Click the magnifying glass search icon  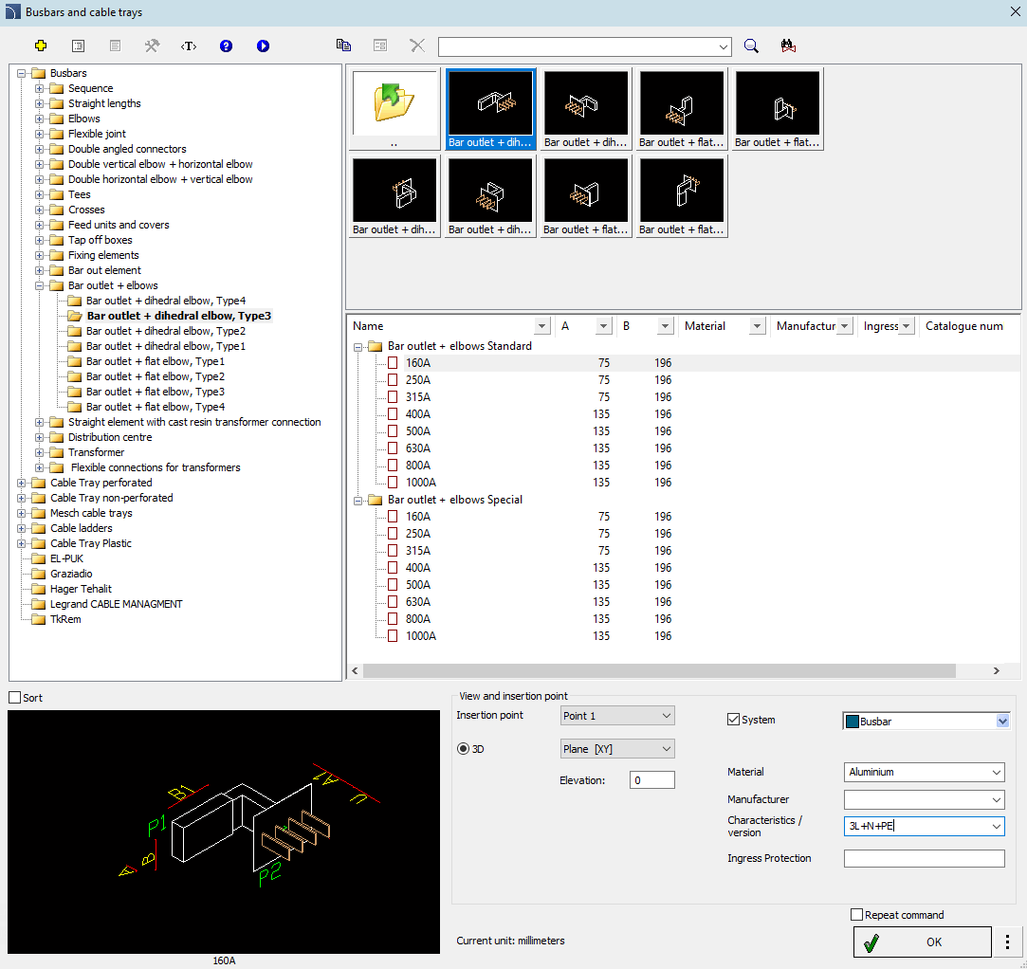pos(751,46)
